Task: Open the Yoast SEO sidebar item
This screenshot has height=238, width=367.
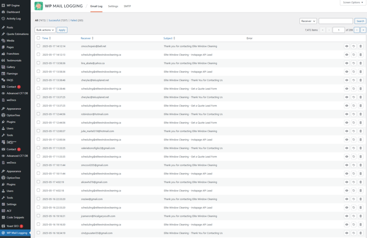Action: (x=13, y=226)
